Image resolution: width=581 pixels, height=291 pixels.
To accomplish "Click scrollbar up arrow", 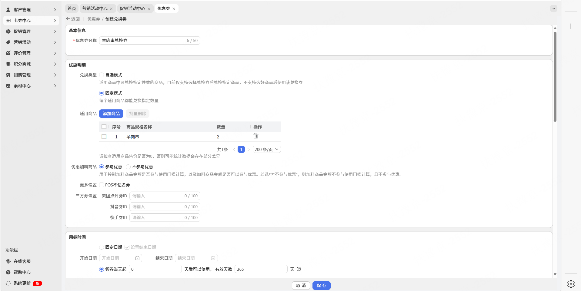I will tap(555, 28).
